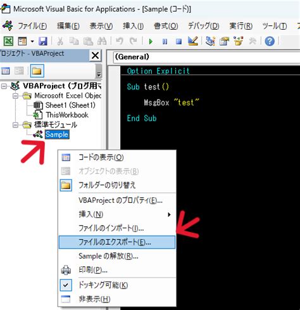Viewport: 300px width, 310px height.
Task: Open the ファイル(F) menu
Action: 32,26
